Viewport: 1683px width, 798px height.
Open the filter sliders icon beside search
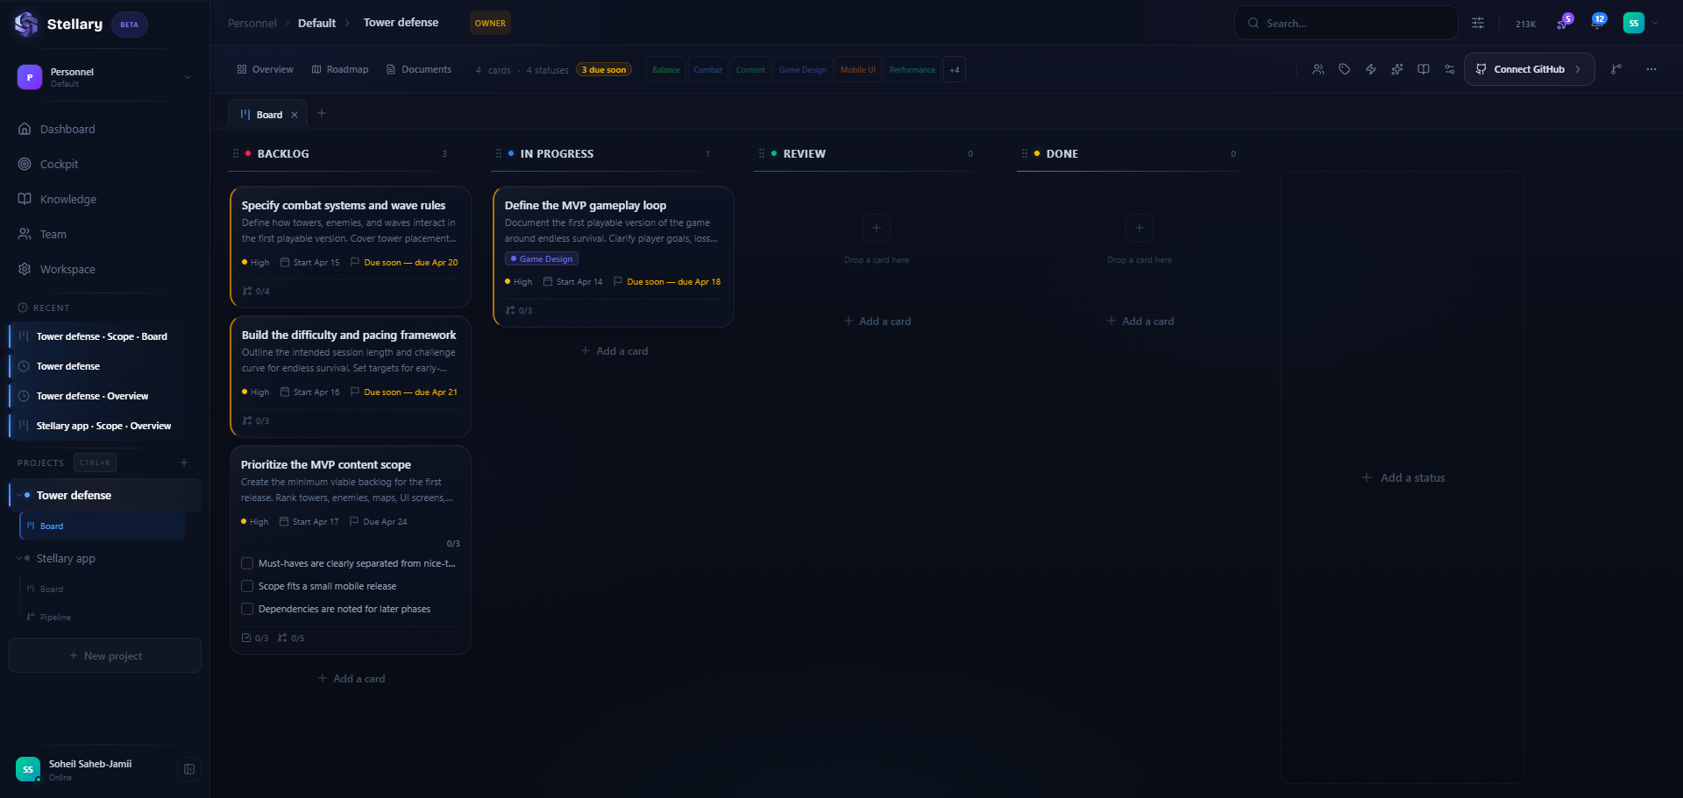coord(1478,23)
